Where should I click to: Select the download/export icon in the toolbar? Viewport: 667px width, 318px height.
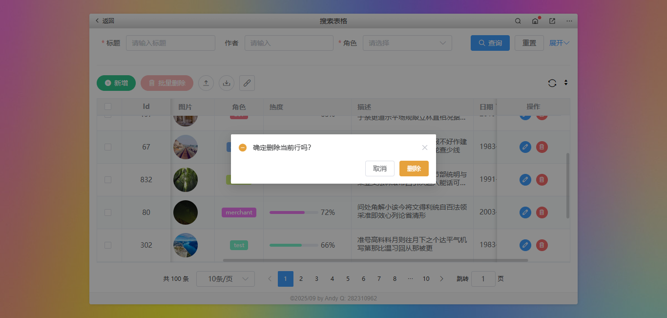click(x=226, y=83)
